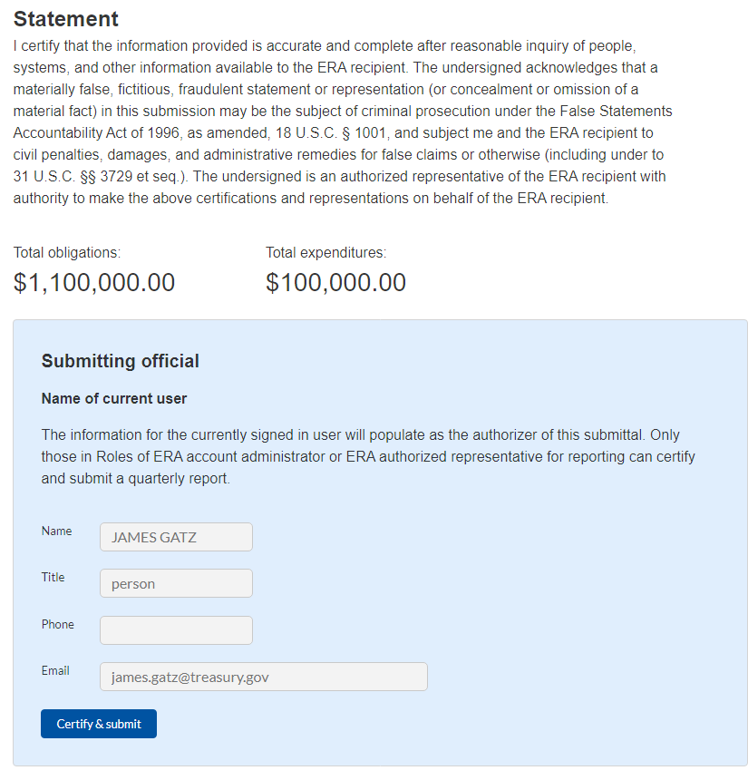The height and width of the screenshot is (780, 748).
Task: Focus the Title field containing 'person'
Action: click(x=176, y=583)
